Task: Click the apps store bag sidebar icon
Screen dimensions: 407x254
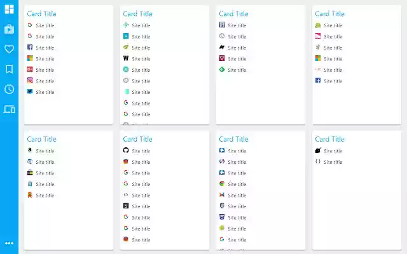Action: (9, 29)
